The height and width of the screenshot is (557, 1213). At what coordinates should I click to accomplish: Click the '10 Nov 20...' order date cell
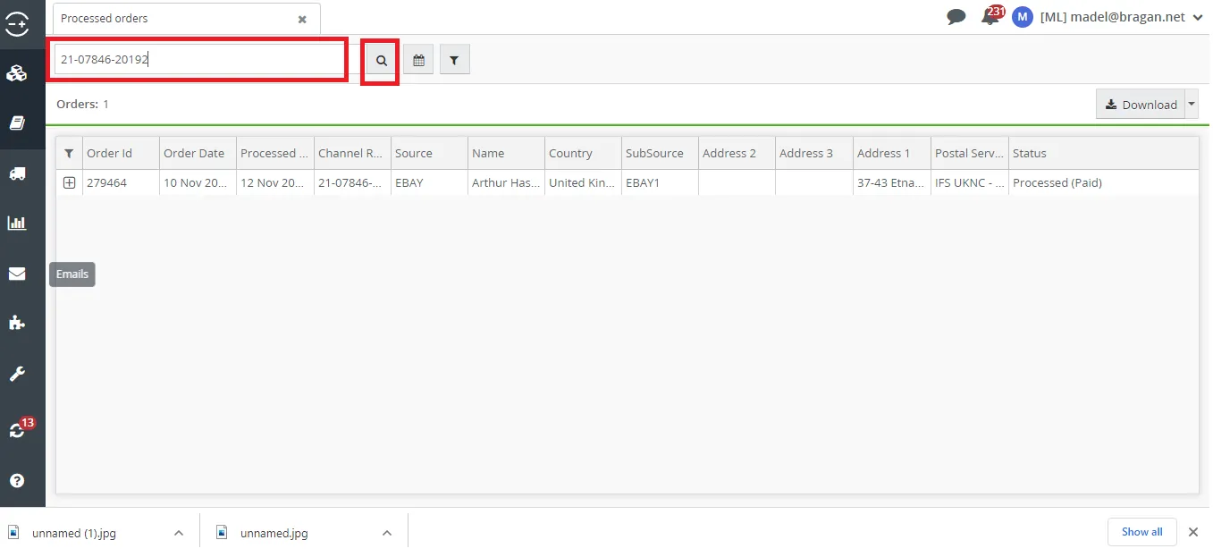tap(198, 182)
